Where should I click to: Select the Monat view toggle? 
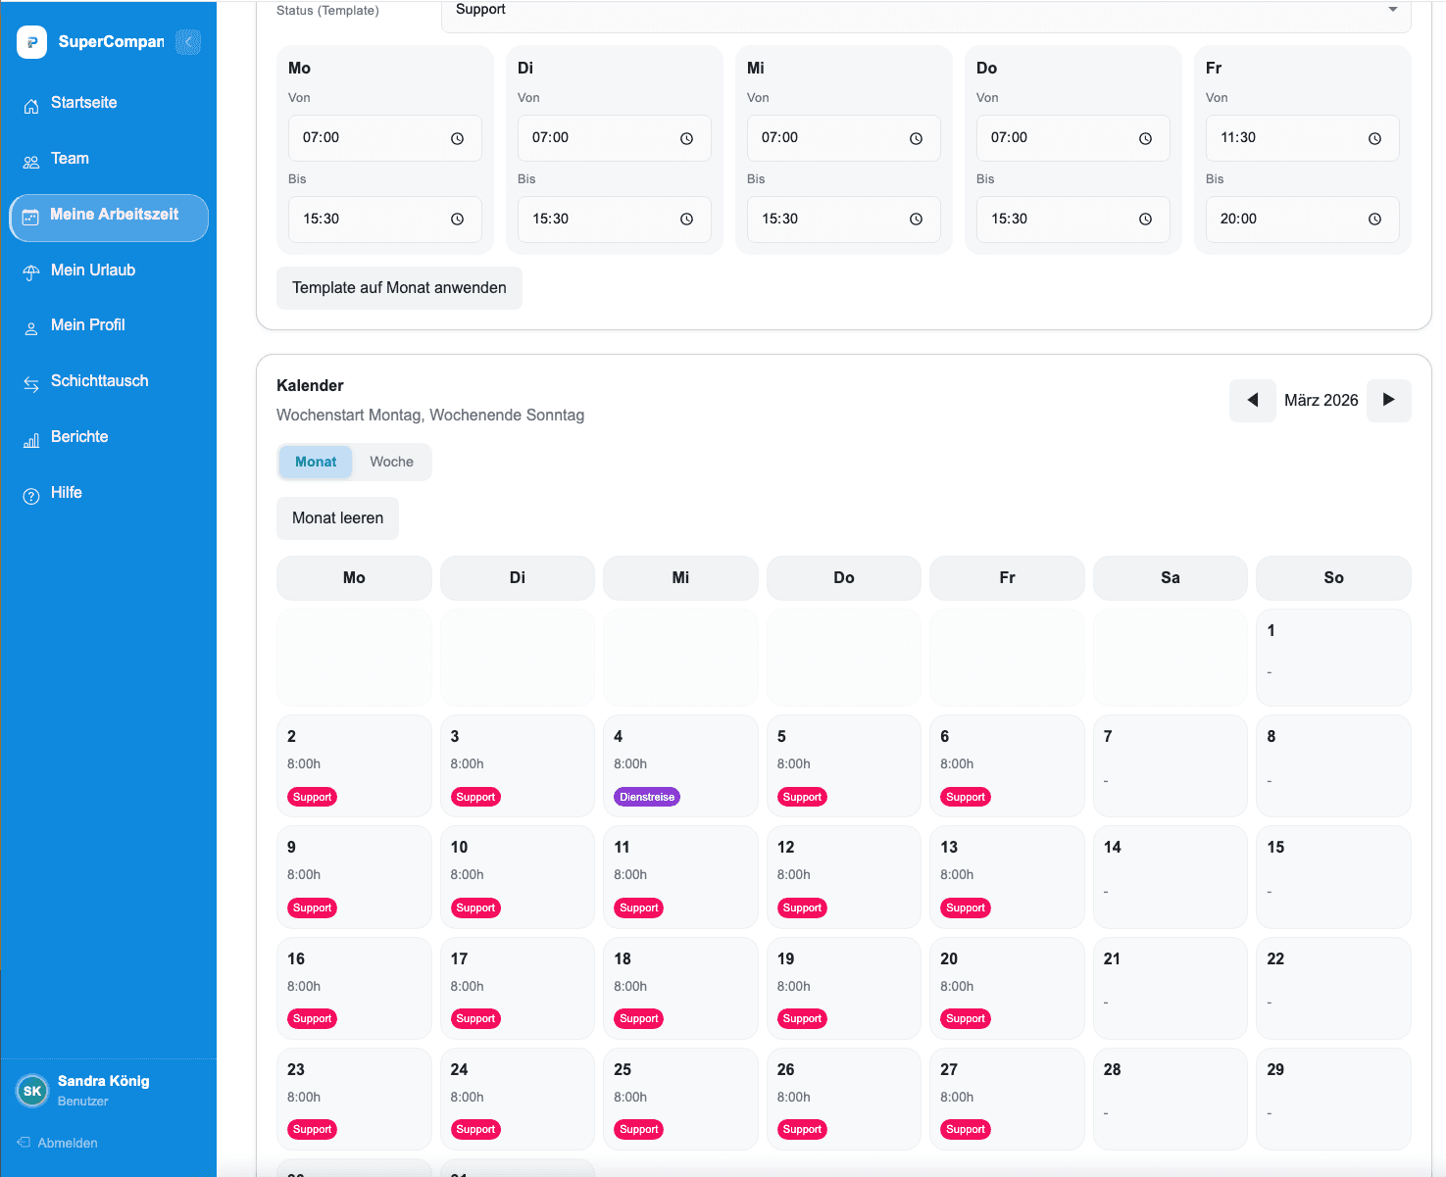(316, 462)
